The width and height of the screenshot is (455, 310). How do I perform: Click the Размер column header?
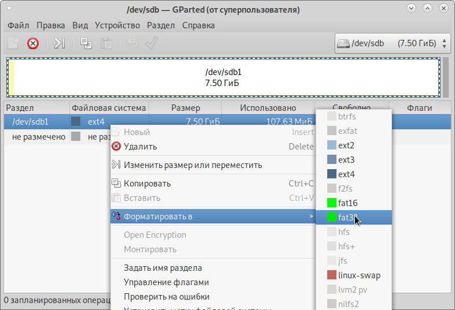186,108
